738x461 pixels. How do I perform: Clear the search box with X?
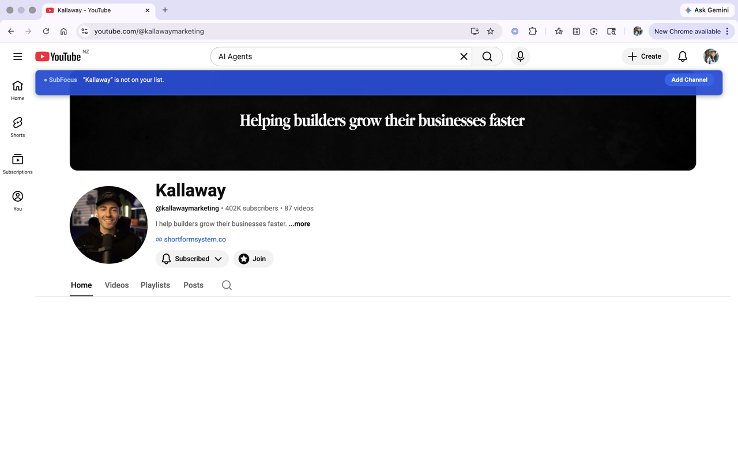(464, 56)
